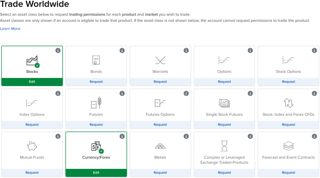This screenshot has width=320, height=178.
Task: Select the Index Options card
Action: pos(32,108)
